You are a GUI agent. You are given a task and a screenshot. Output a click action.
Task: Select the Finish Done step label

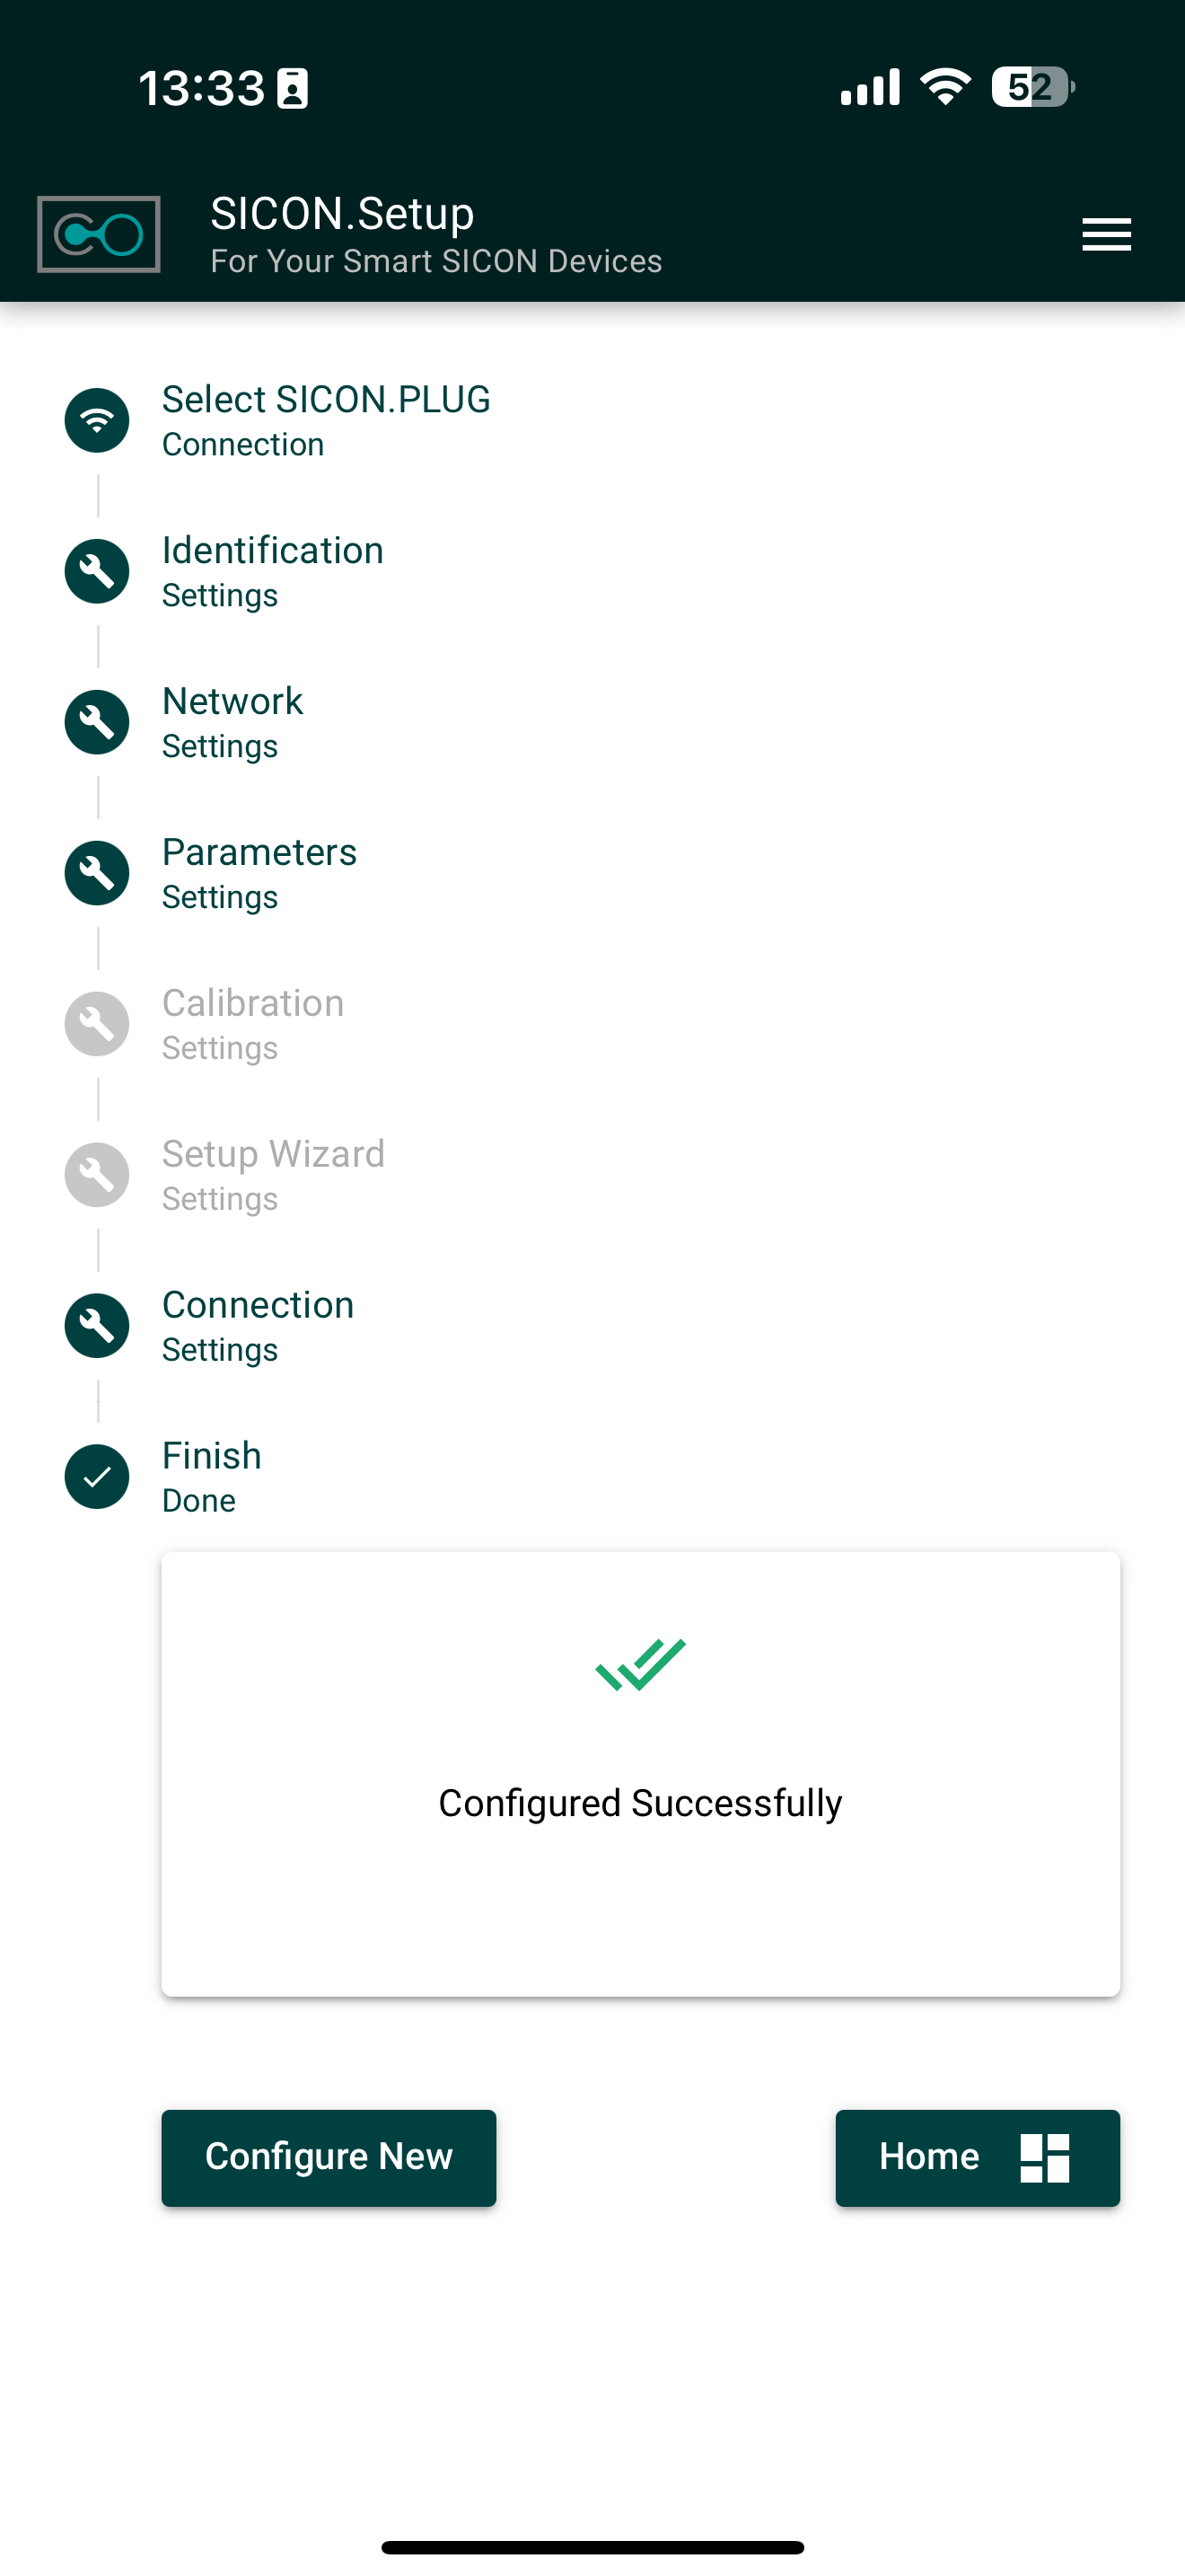click(x=212, y=1477)
